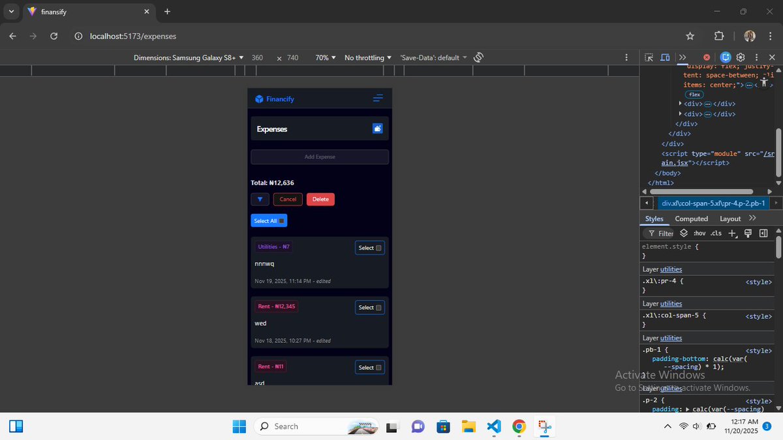
Task: Show hidden system tray icons
Action: [667, 426]
